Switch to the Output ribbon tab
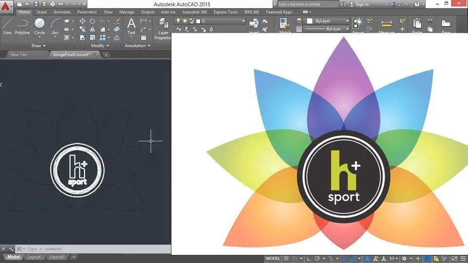Image resolution: width=468 pixels, height=263 pixels. click(x=147, y=12)
